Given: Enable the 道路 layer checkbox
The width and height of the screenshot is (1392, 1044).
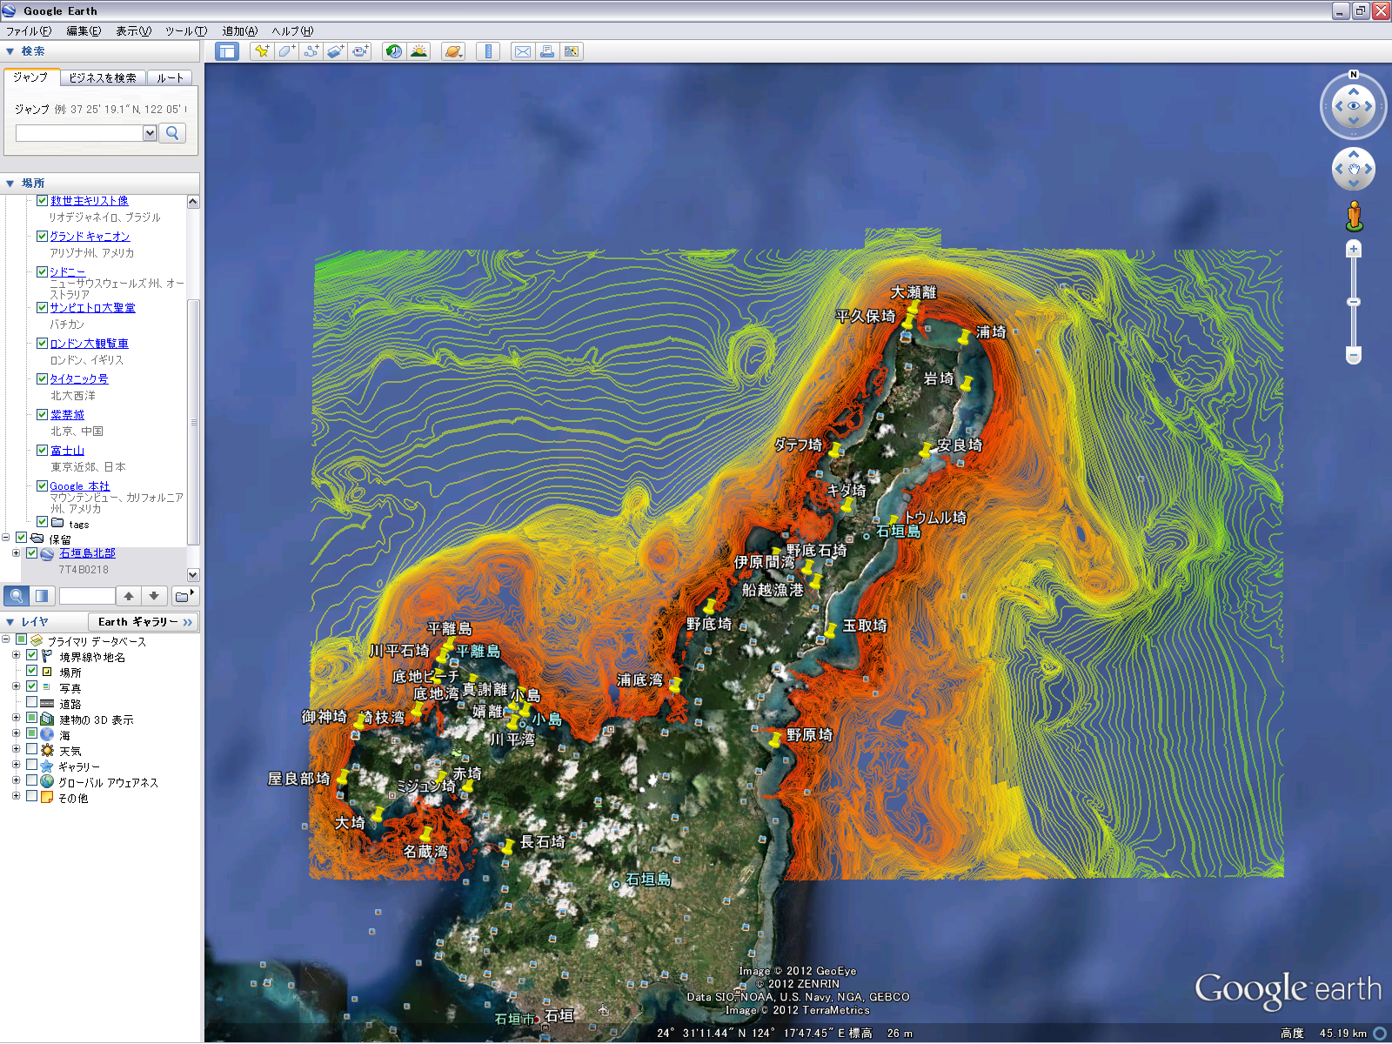Looking at the screenshot, I should click(32, 703).
